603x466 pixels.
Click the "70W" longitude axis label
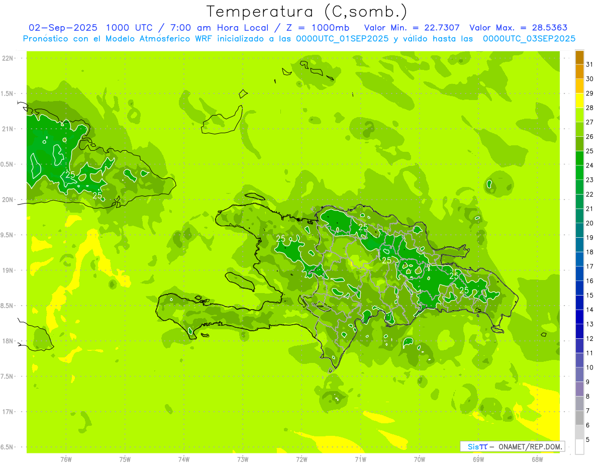[x=420, y=459]
